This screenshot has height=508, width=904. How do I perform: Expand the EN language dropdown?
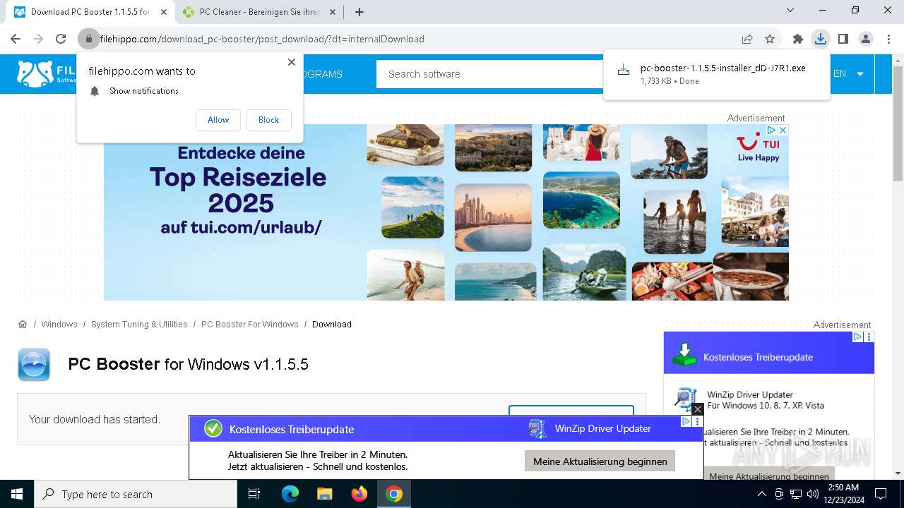pos(848,74)
